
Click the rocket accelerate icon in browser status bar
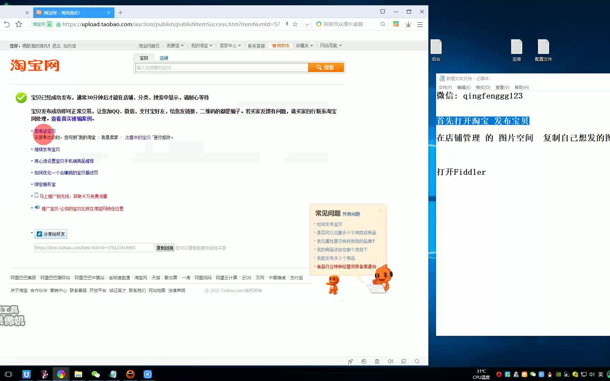coord(350,361)
